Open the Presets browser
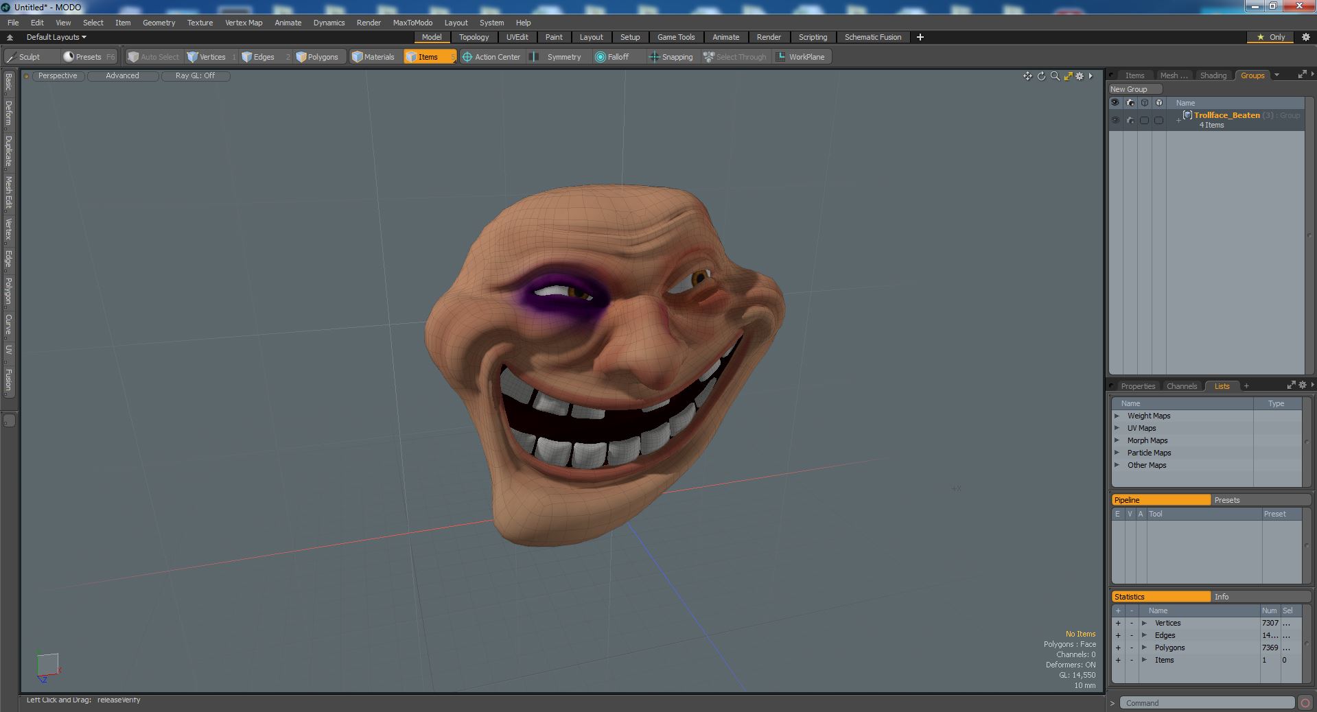Viewport: 1317px width, 712px height. [89, 57]
